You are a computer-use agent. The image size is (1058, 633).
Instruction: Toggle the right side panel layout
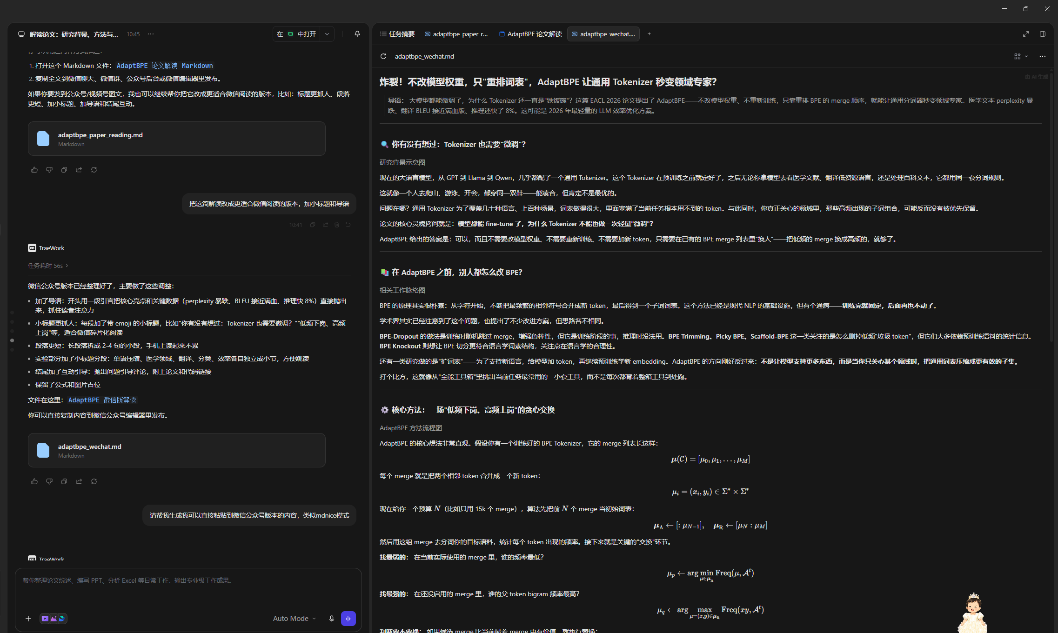point(1043,34)
